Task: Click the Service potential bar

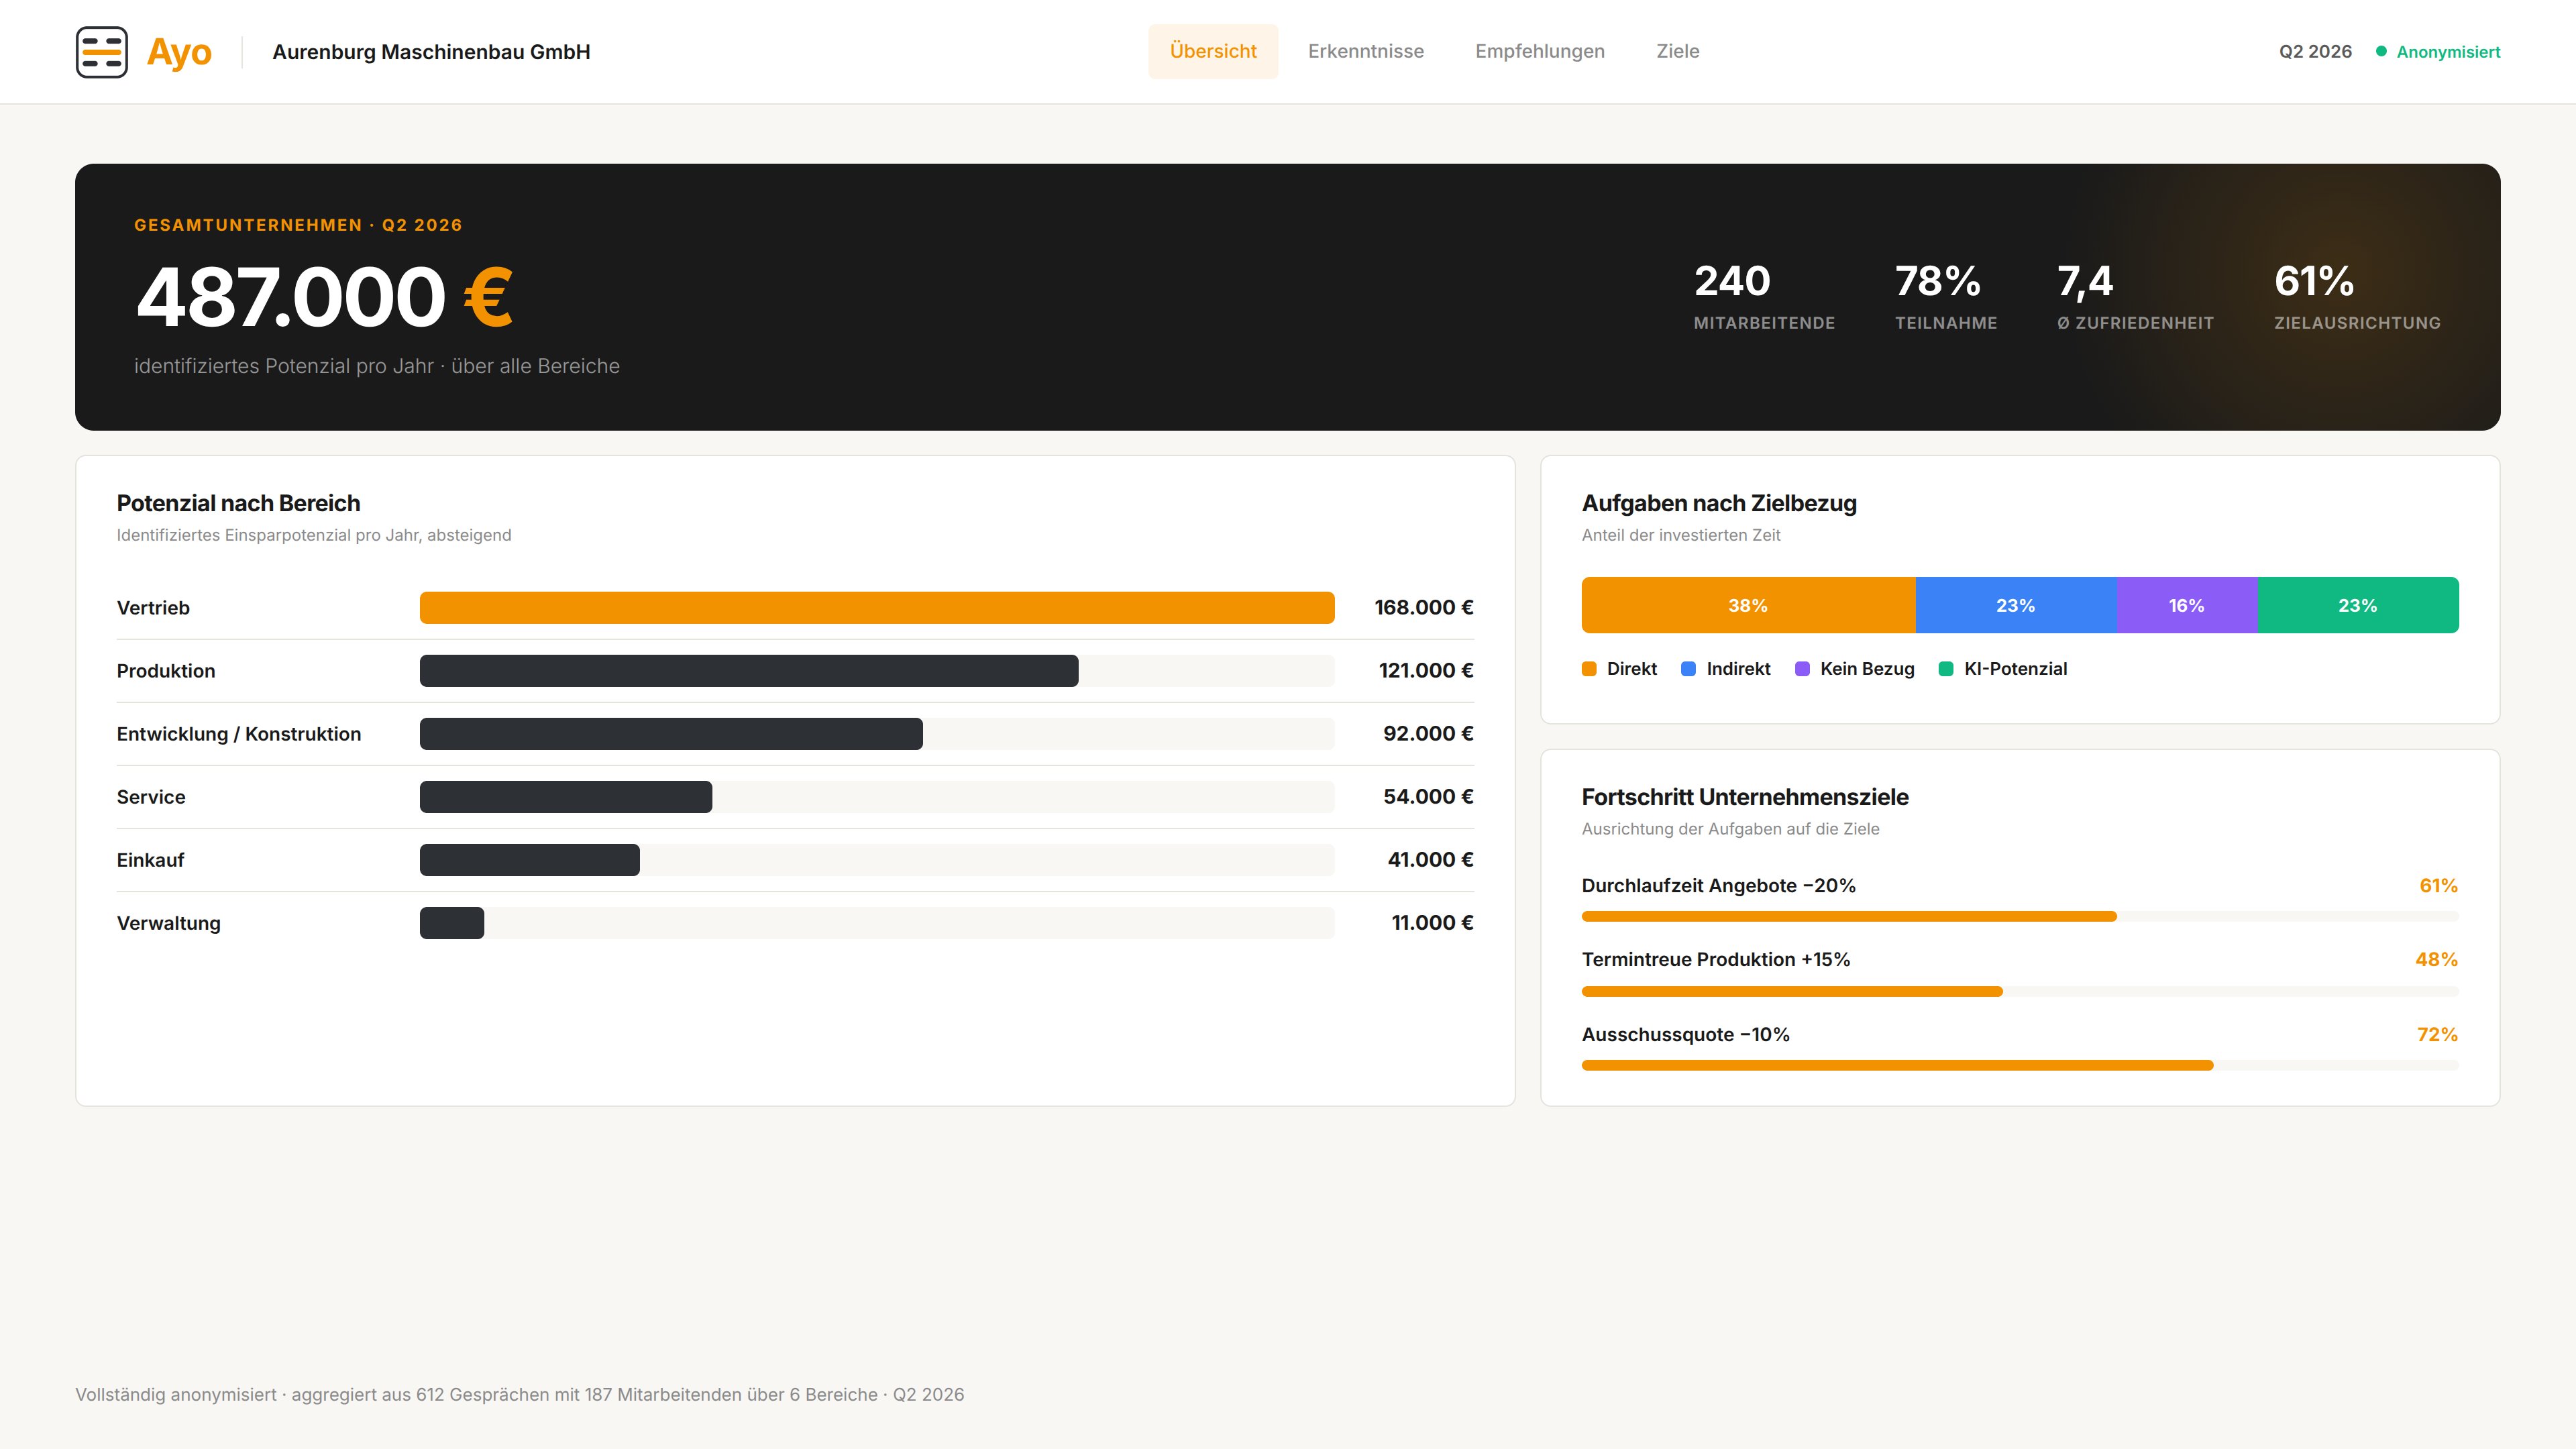Action: click(566, 797)
